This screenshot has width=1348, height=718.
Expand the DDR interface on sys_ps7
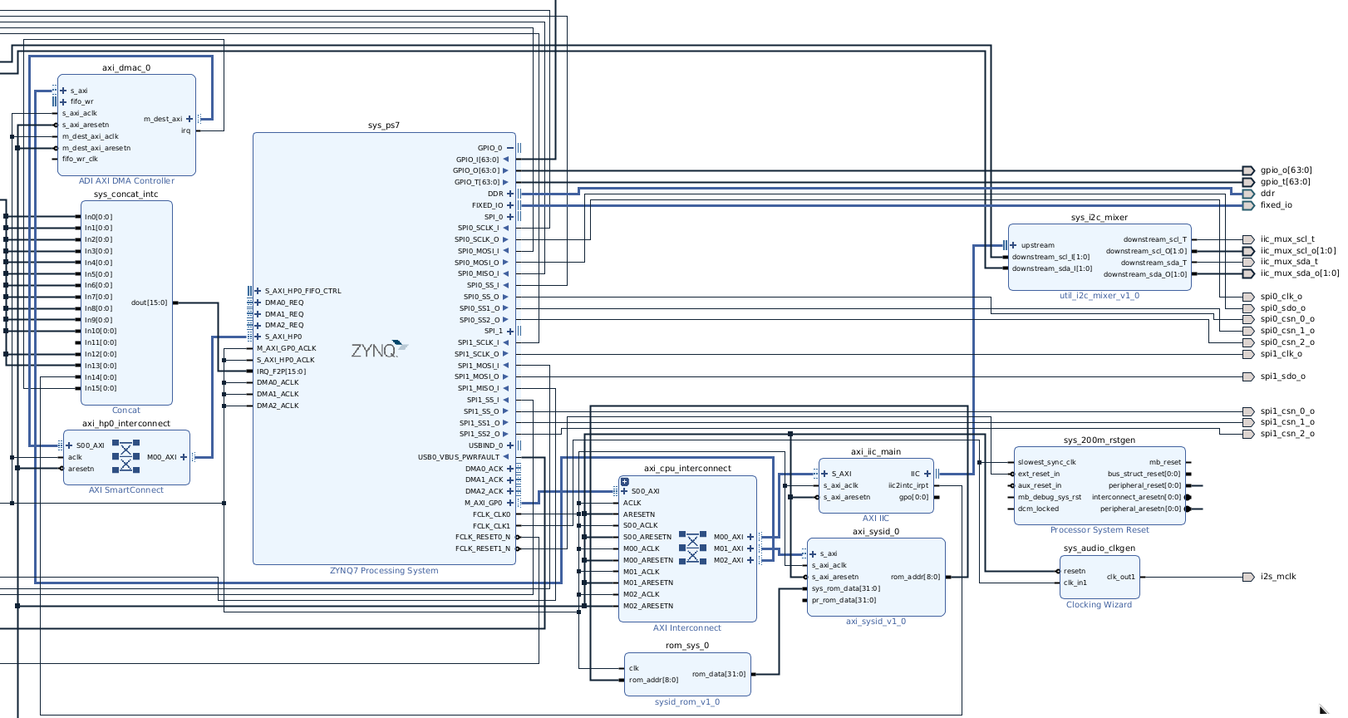pos(510,194)
